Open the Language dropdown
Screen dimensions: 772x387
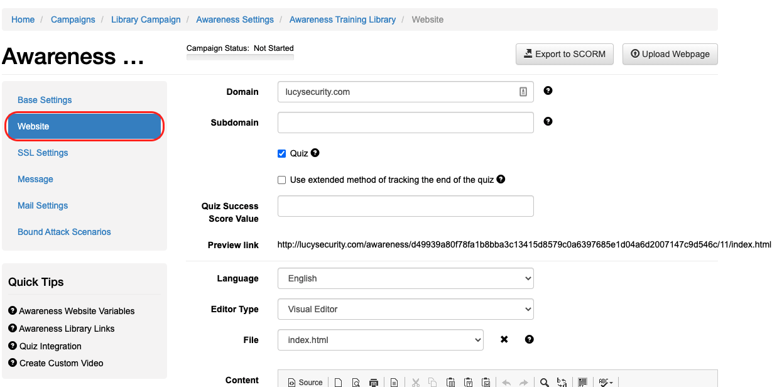(406, 278)
